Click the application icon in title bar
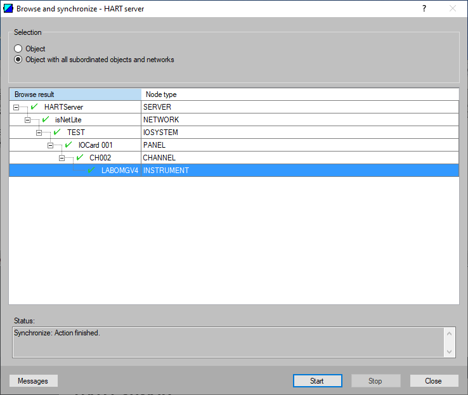 [8, 8]
